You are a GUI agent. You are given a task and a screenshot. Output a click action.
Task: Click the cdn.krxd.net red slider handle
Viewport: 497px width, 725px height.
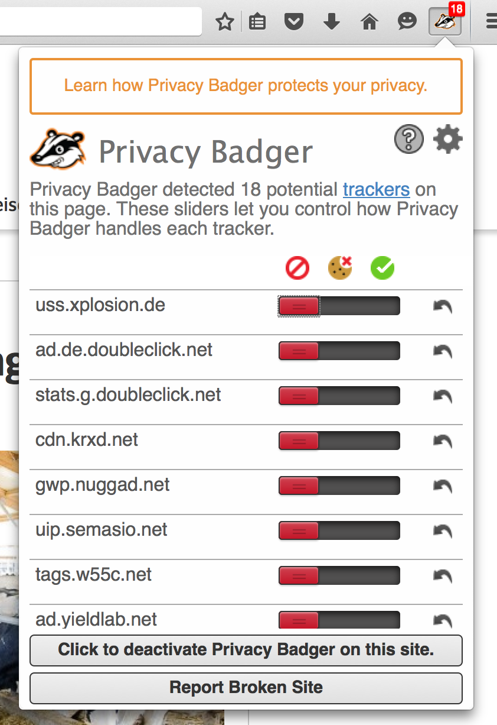click(x=298, y=441)
